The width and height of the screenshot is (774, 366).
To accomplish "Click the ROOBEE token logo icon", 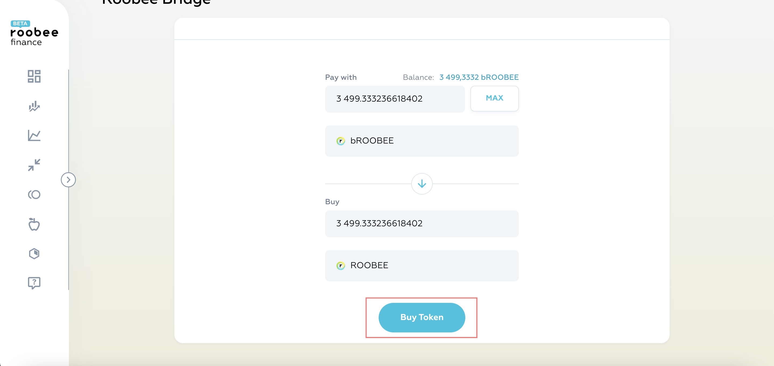I will pyautogui.click(x=340, y=265).
